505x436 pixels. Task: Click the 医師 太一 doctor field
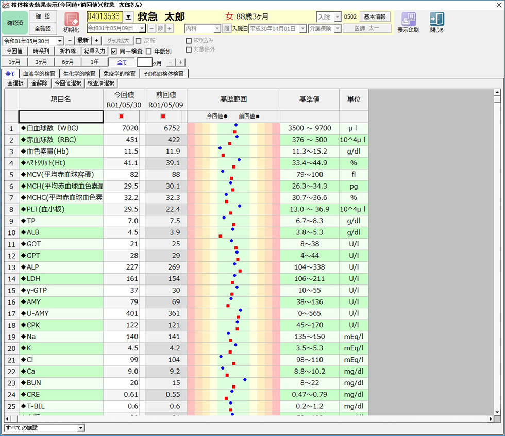[367, 29]
